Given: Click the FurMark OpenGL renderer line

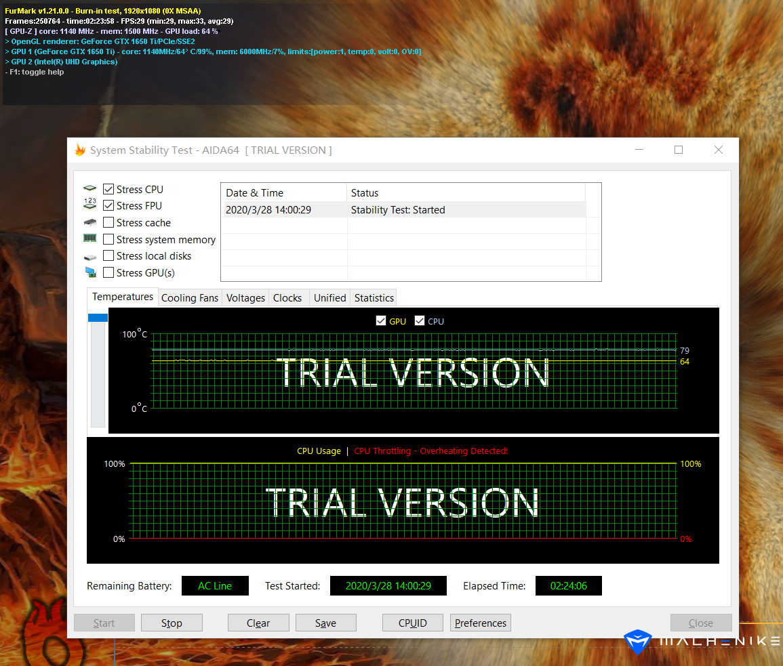Looking at the screenshot, I should tap(100, 41).
